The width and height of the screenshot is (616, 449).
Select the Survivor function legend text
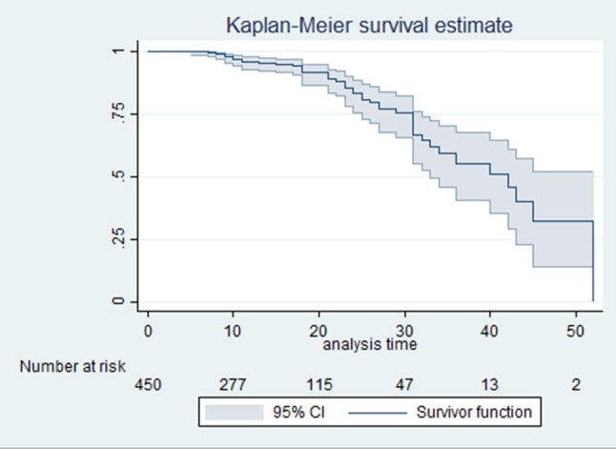coord(474,413)
